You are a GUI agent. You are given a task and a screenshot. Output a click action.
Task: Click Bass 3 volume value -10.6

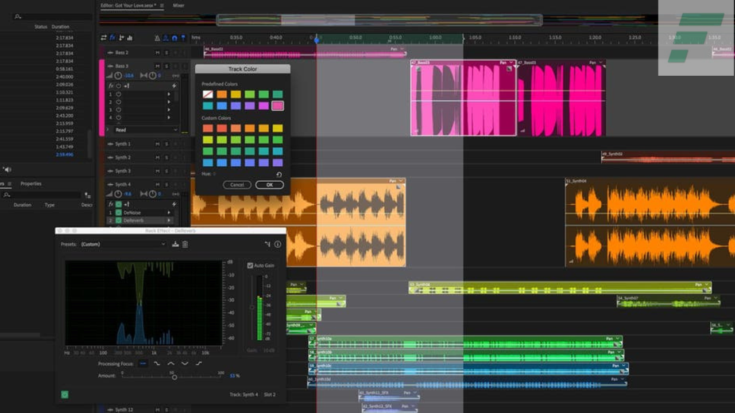tap(129, 76)
